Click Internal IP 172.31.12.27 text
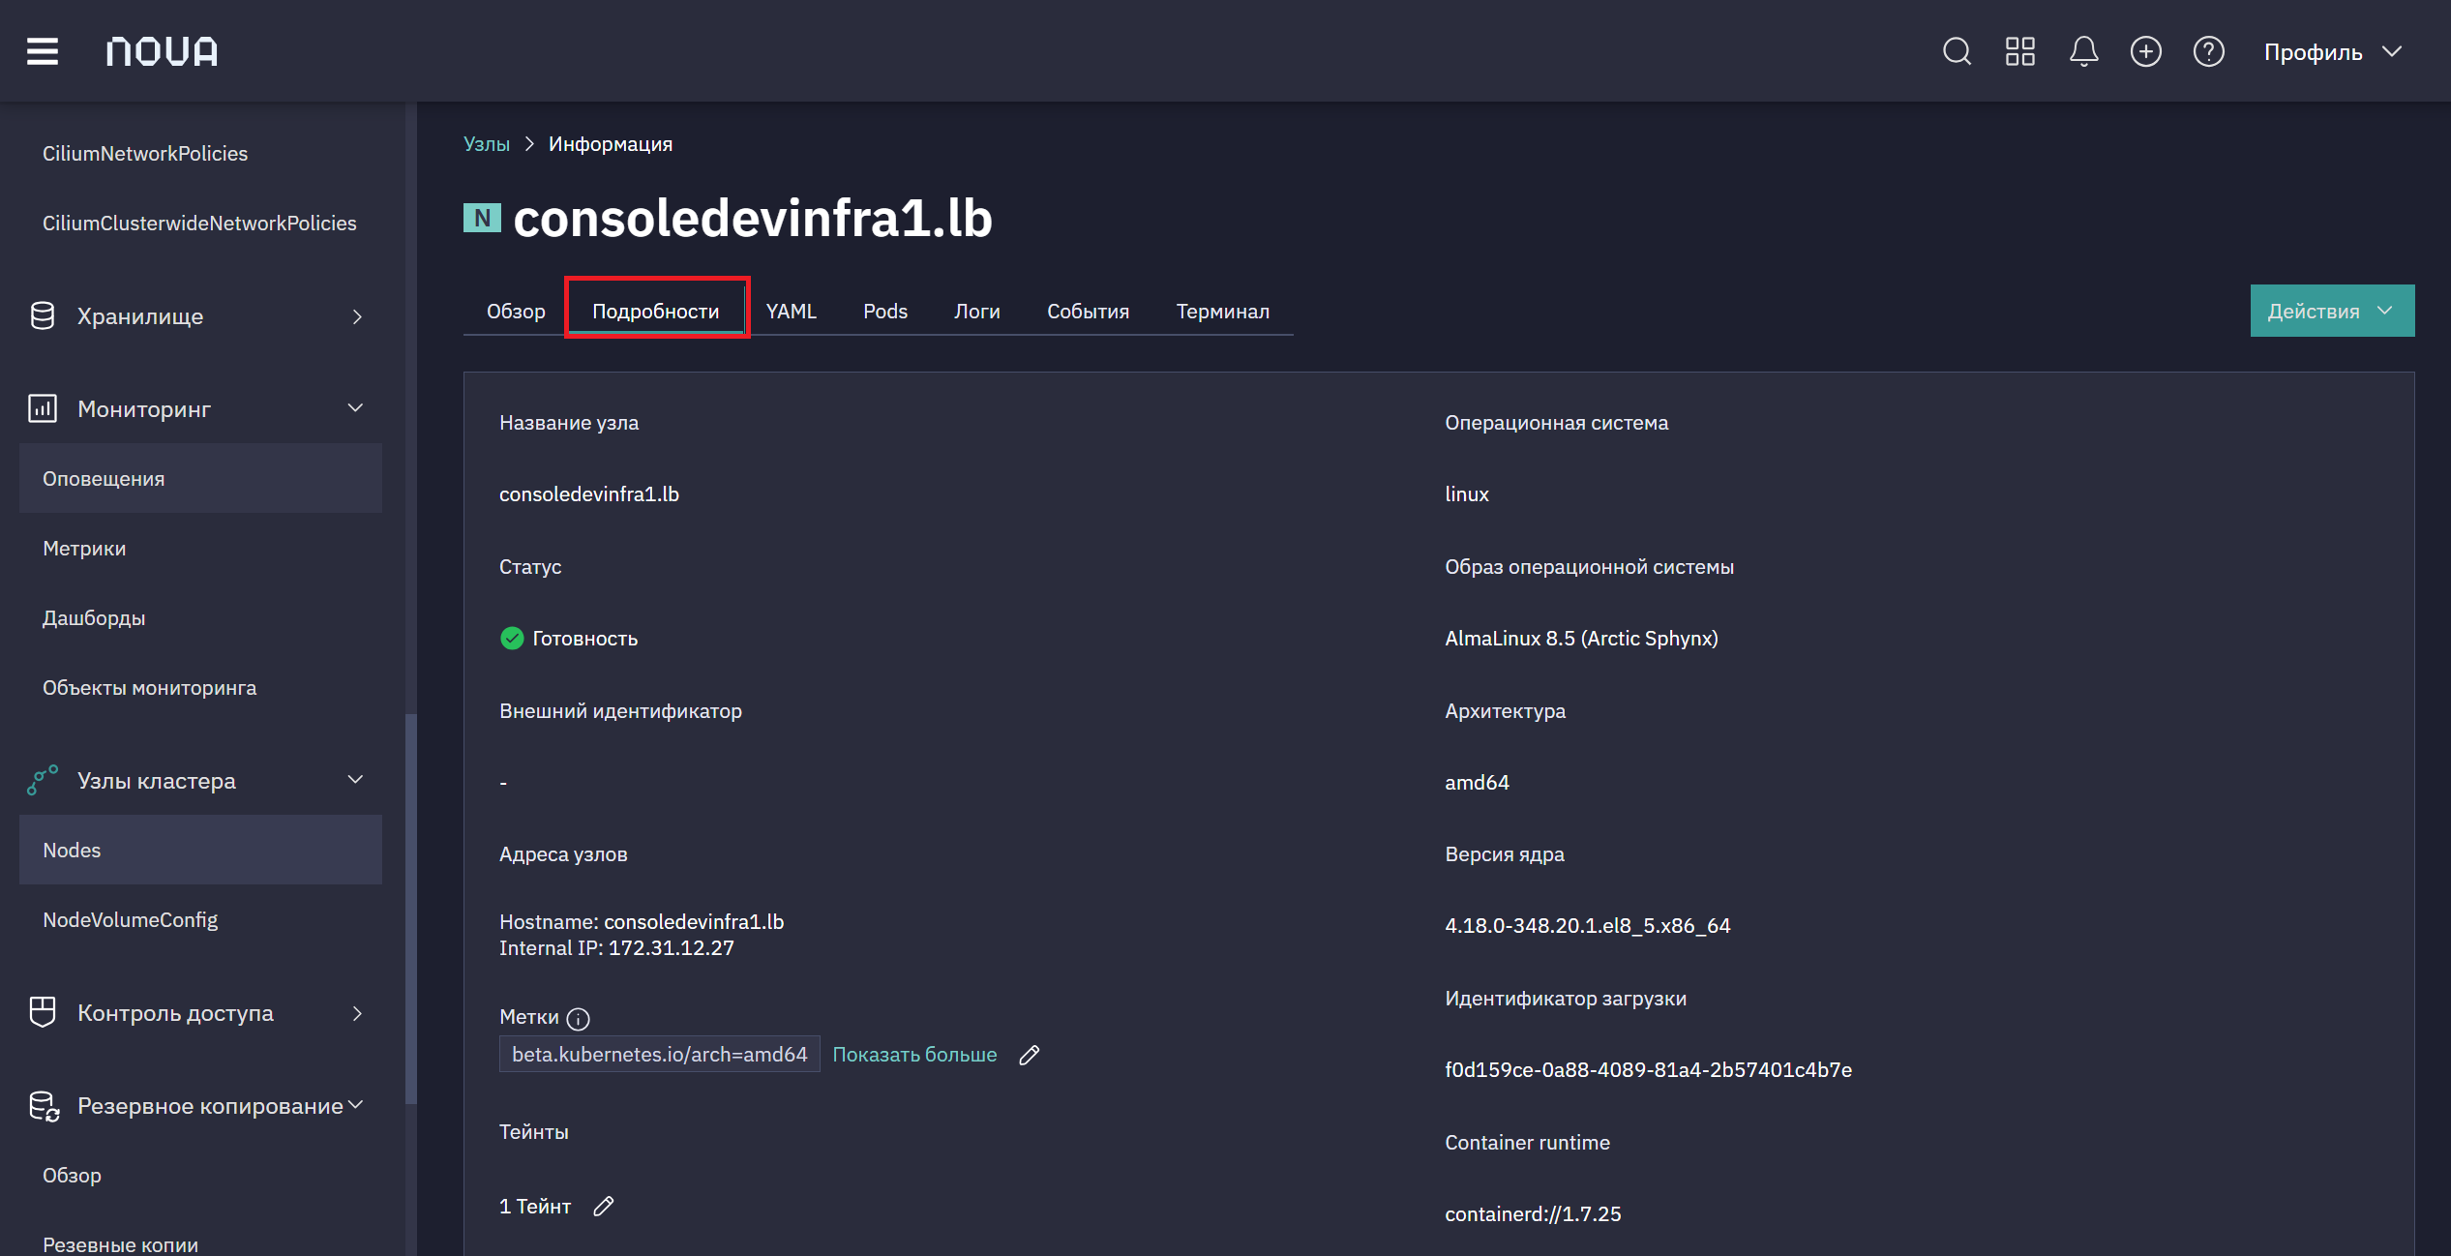The image size is (2451, 1256). pyautogui.click(x=616, y=948)
